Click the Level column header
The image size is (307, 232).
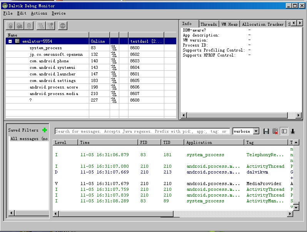tap(65, 142)
